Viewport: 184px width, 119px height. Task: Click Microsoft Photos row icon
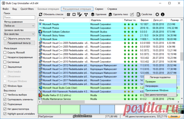[40, 28]
